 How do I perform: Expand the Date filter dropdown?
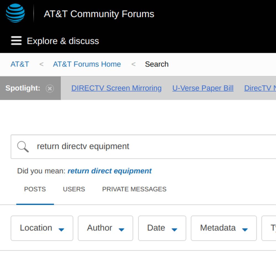[x=162, y=228]
